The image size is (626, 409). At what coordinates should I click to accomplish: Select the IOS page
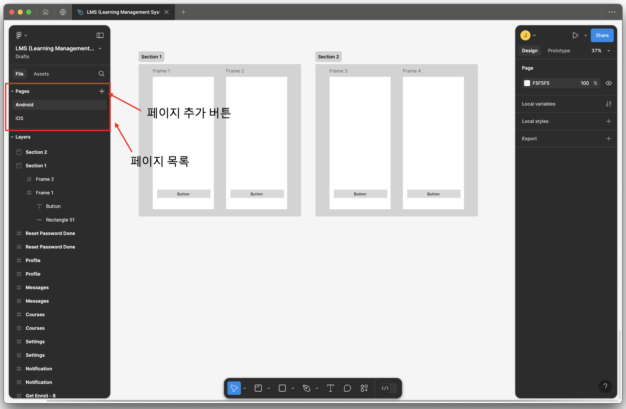tap(19, 118)
